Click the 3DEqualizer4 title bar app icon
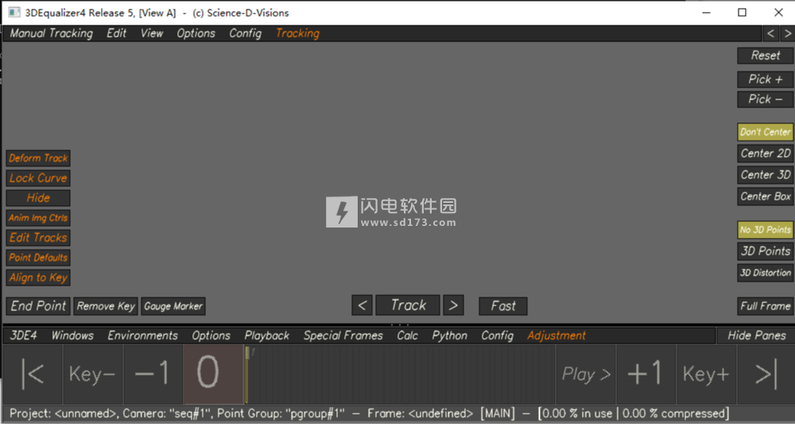The width and height of the screenshot is (795, 424). (14, 13)
